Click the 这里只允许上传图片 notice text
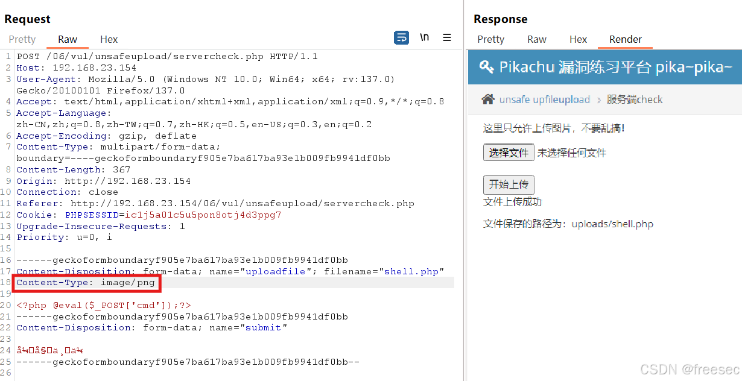Viewport: 742px width, 381px height. [554, 128]
